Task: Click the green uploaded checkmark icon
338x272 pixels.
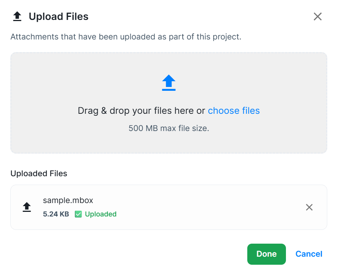Action: 78,214
